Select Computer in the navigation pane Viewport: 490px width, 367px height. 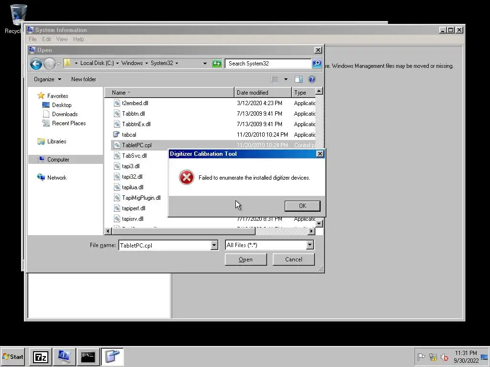(58, 160)
